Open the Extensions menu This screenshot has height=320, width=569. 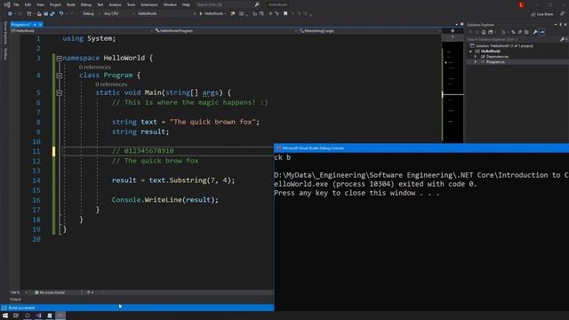[149, 4]
